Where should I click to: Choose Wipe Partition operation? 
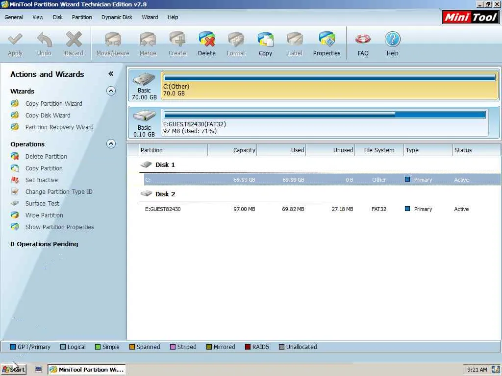(44, 215)
